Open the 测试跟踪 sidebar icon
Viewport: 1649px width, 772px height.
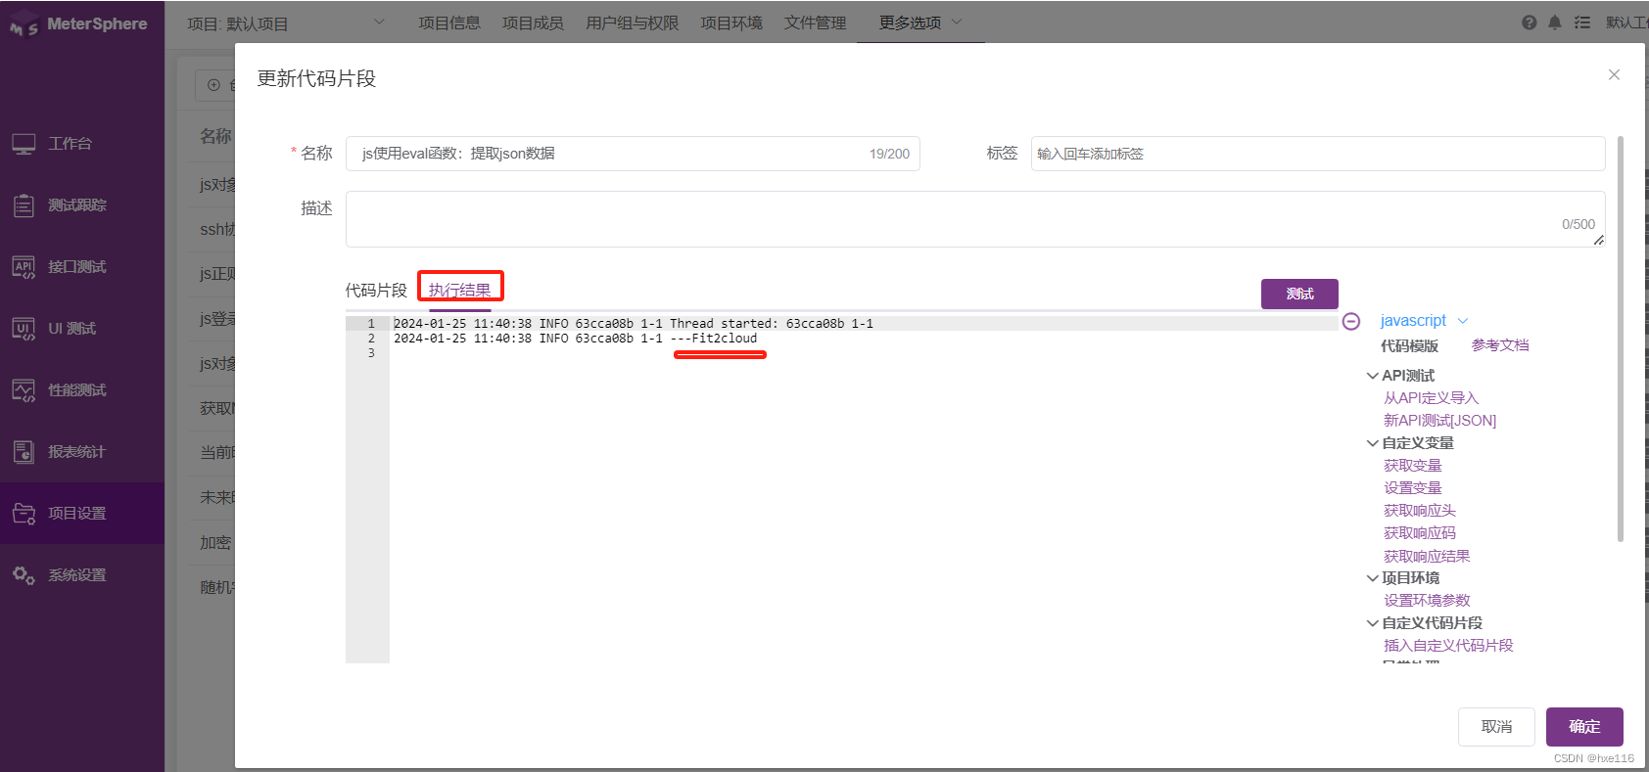pos(24,205)
